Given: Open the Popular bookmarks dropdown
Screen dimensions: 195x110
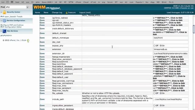Looking at the screenshot, I should tap(140, 2).
